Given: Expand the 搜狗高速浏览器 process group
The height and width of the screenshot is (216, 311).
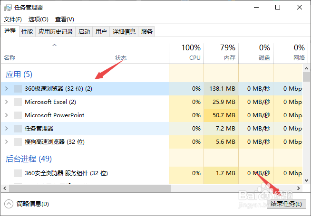Looking at the screenshot, I should pos(7,141).
